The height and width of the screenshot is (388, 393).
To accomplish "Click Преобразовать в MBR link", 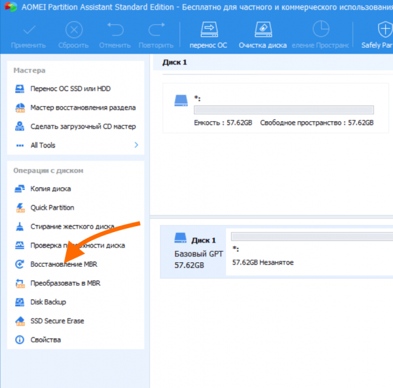I will 65,283.
